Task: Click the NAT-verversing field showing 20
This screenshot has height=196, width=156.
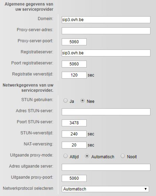Action: (x=74, y=145)
